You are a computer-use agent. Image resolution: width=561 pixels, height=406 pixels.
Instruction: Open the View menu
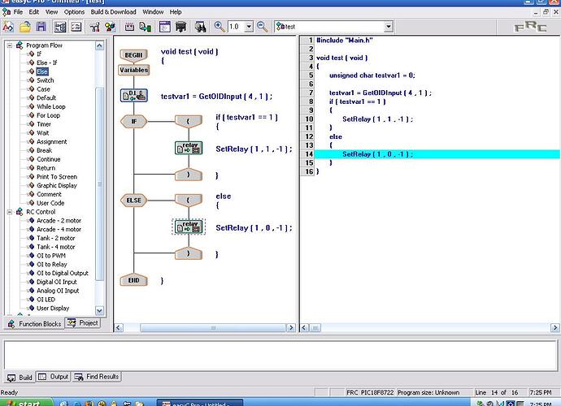(51, 12)
